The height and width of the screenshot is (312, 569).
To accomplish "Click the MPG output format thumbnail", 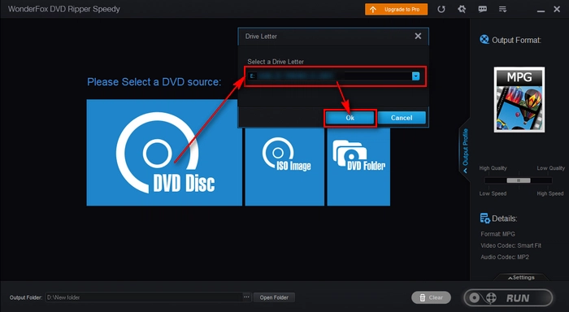I will coord(519,99).
